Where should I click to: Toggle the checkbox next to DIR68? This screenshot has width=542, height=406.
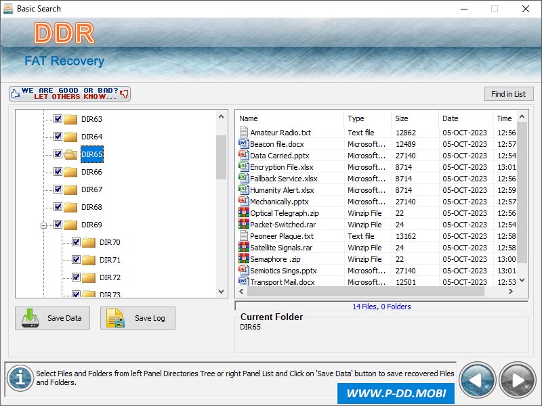point(58,207)
